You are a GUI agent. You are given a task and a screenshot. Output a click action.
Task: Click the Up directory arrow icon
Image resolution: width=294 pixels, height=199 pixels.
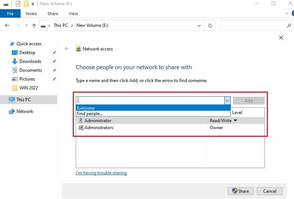34,26
